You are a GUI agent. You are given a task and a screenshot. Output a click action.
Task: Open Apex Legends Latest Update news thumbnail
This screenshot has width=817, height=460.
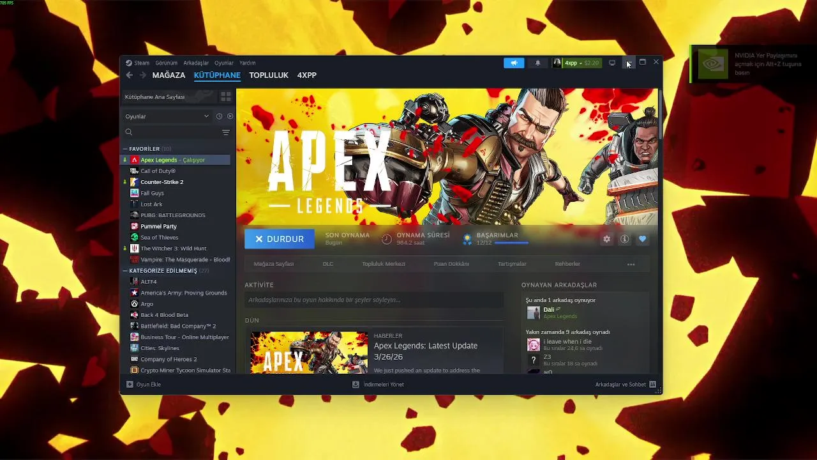[x=310, y=353]
